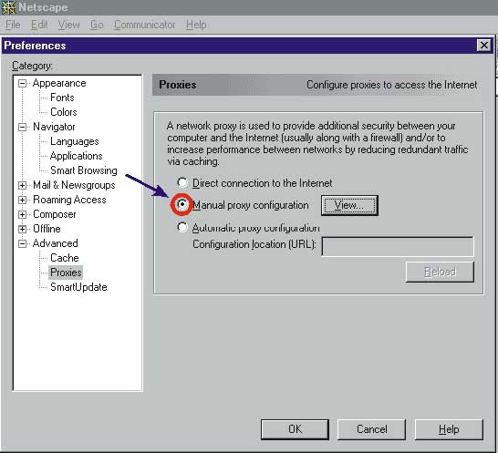Select the Offline category label

point(47,229)
